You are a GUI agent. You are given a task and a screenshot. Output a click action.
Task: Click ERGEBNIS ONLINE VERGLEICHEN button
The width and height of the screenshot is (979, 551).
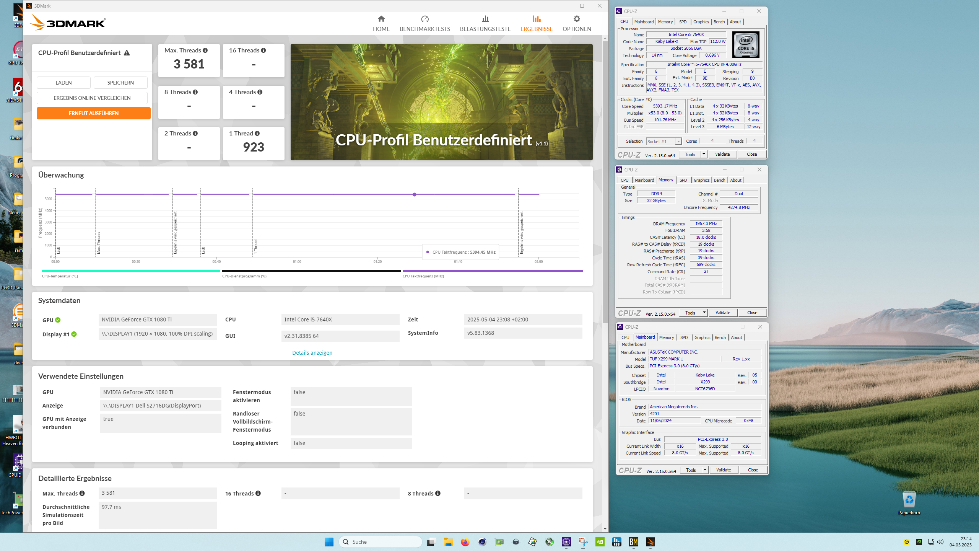coord(92,98)
